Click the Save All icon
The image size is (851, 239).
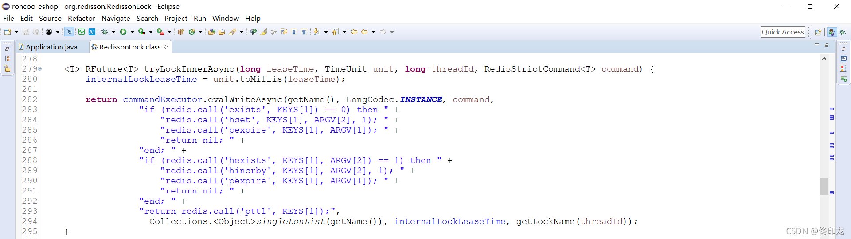[x=36, y=32]
